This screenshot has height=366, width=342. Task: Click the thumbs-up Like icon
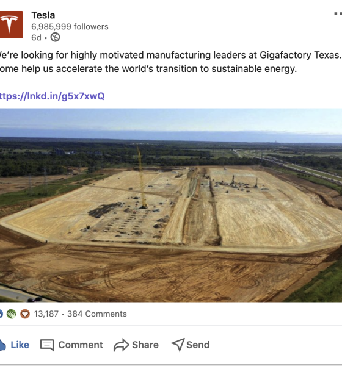pyautogui.click(x=2, y=345)
